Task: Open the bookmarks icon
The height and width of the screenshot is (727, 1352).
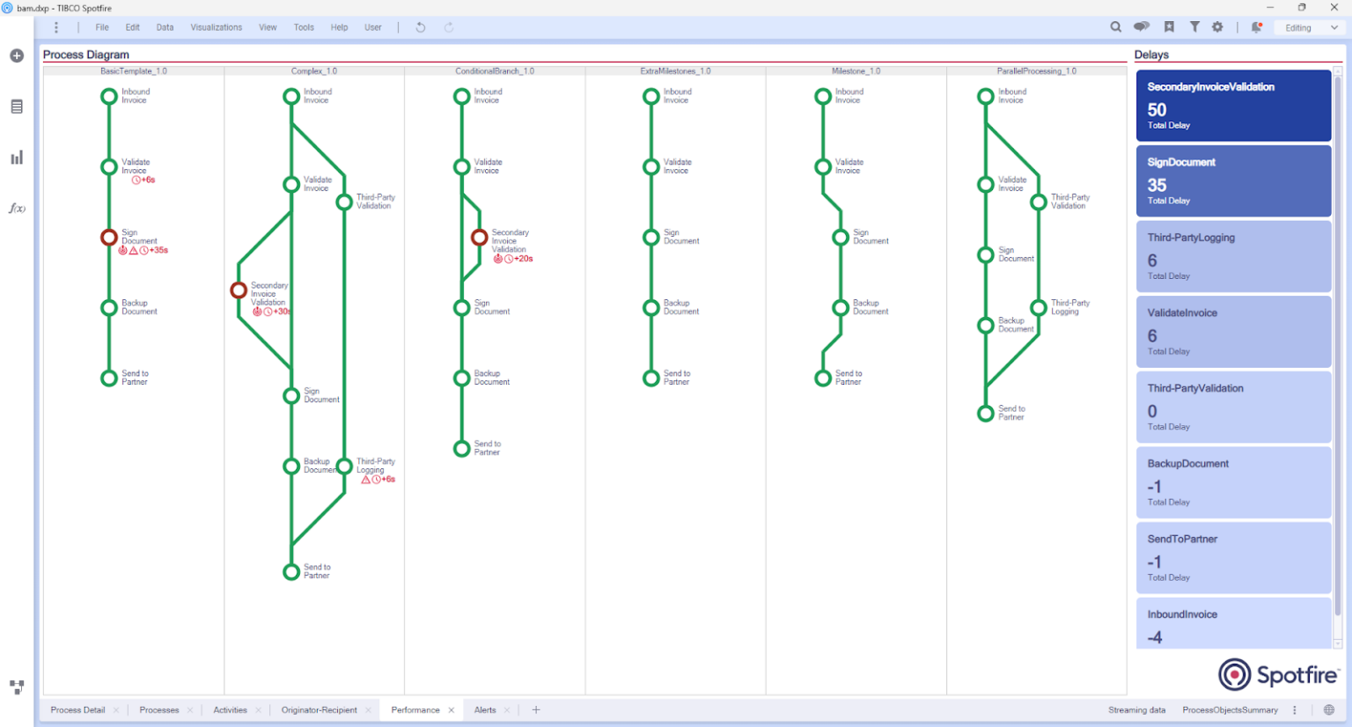Action: (1169, 27)
